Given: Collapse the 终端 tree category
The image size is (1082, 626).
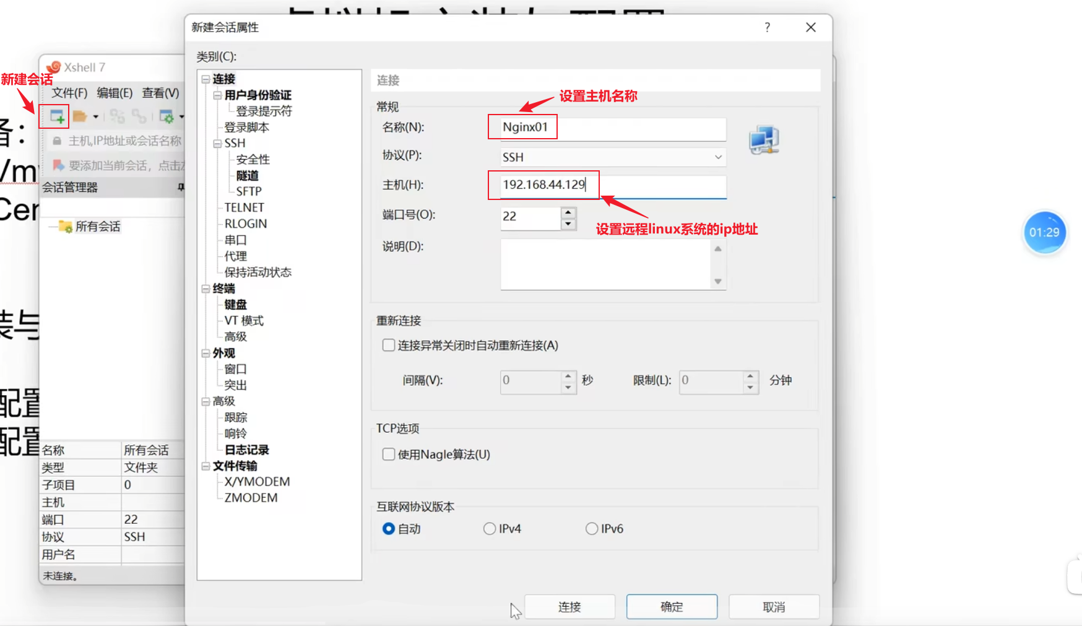Looking at the screenshot, I should (206, 289).
